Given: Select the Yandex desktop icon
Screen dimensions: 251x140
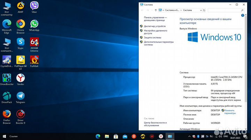Looking at the screenshot, I should click(x=21, y=80).
